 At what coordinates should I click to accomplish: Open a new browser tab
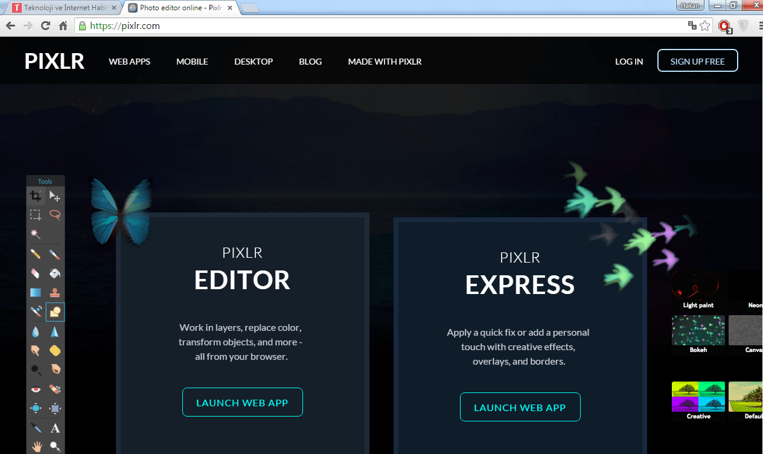point(250,8)
